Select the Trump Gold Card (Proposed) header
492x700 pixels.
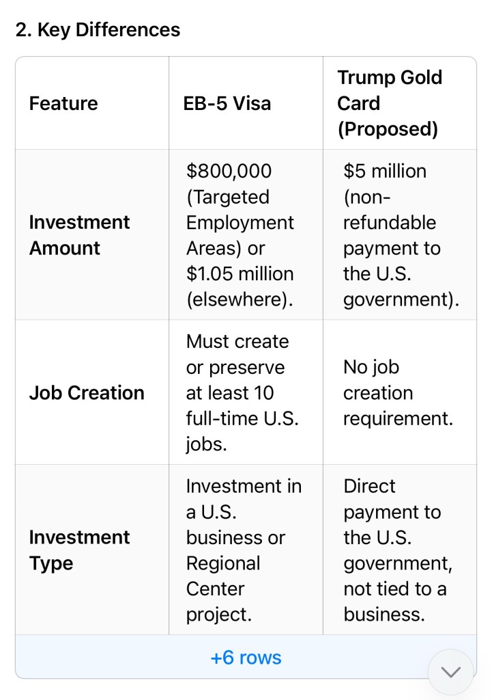click(x=390, y=103)
